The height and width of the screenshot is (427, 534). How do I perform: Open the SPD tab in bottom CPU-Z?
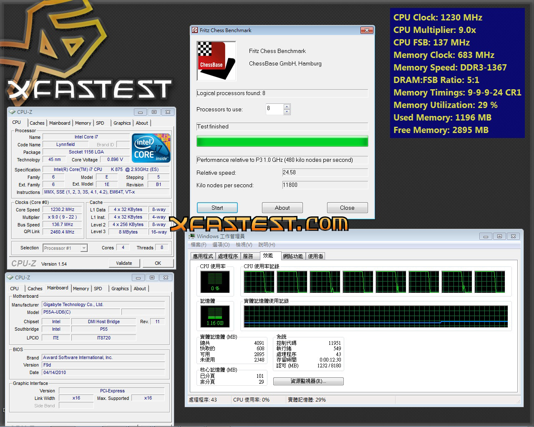coord(98,289)
